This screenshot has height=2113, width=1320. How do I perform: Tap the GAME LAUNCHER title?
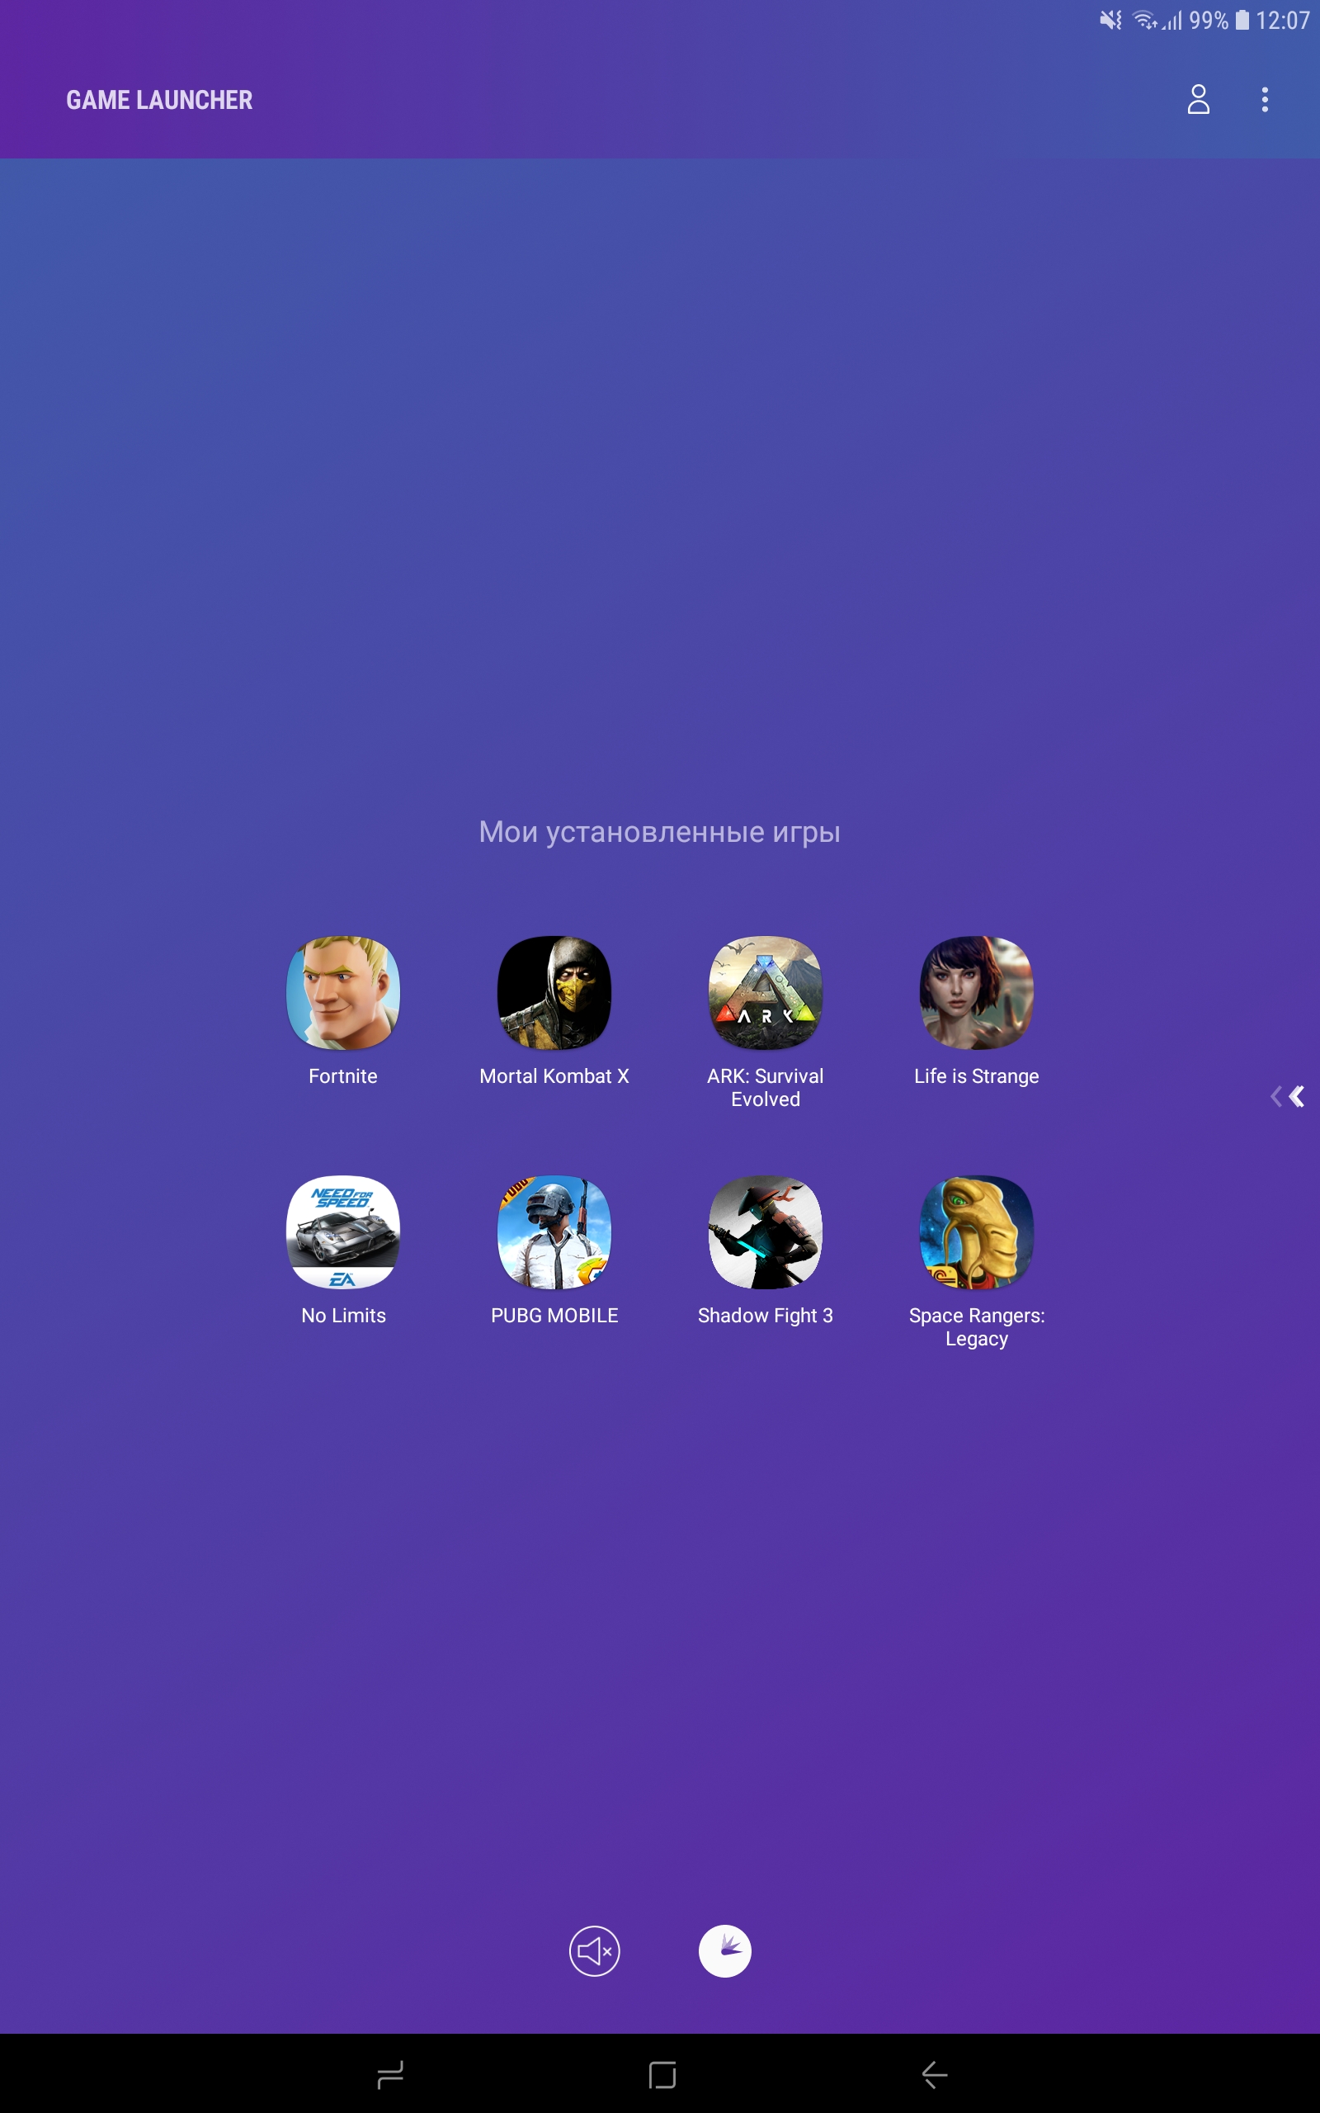(160, 101)
